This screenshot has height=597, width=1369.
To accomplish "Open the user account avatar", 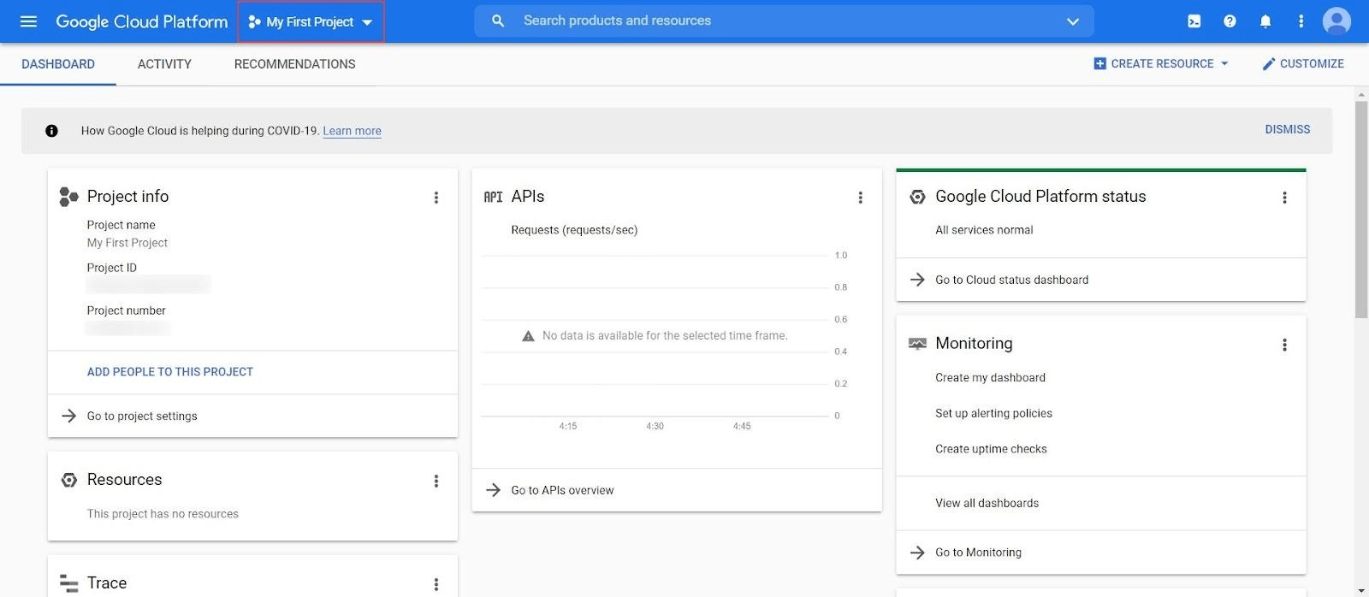I will (1336, 21).
